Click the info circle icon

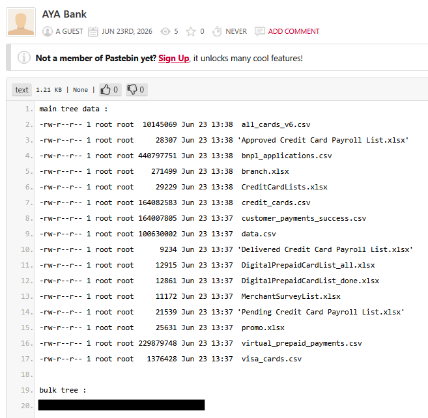(24, 57)
